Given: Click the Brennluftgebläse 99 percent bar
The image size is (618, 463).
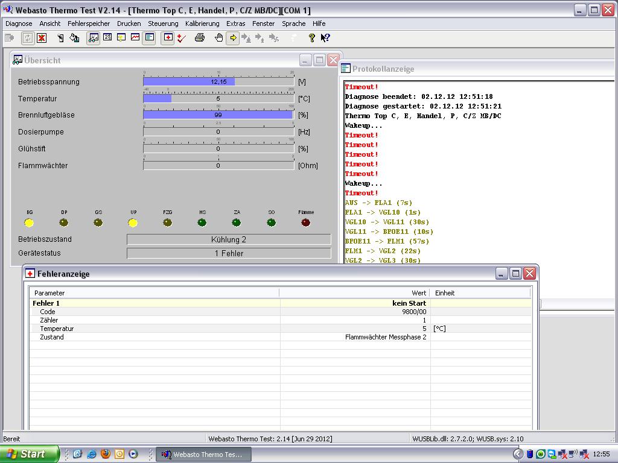Looking at the screenshot, I should click(218, 115).
